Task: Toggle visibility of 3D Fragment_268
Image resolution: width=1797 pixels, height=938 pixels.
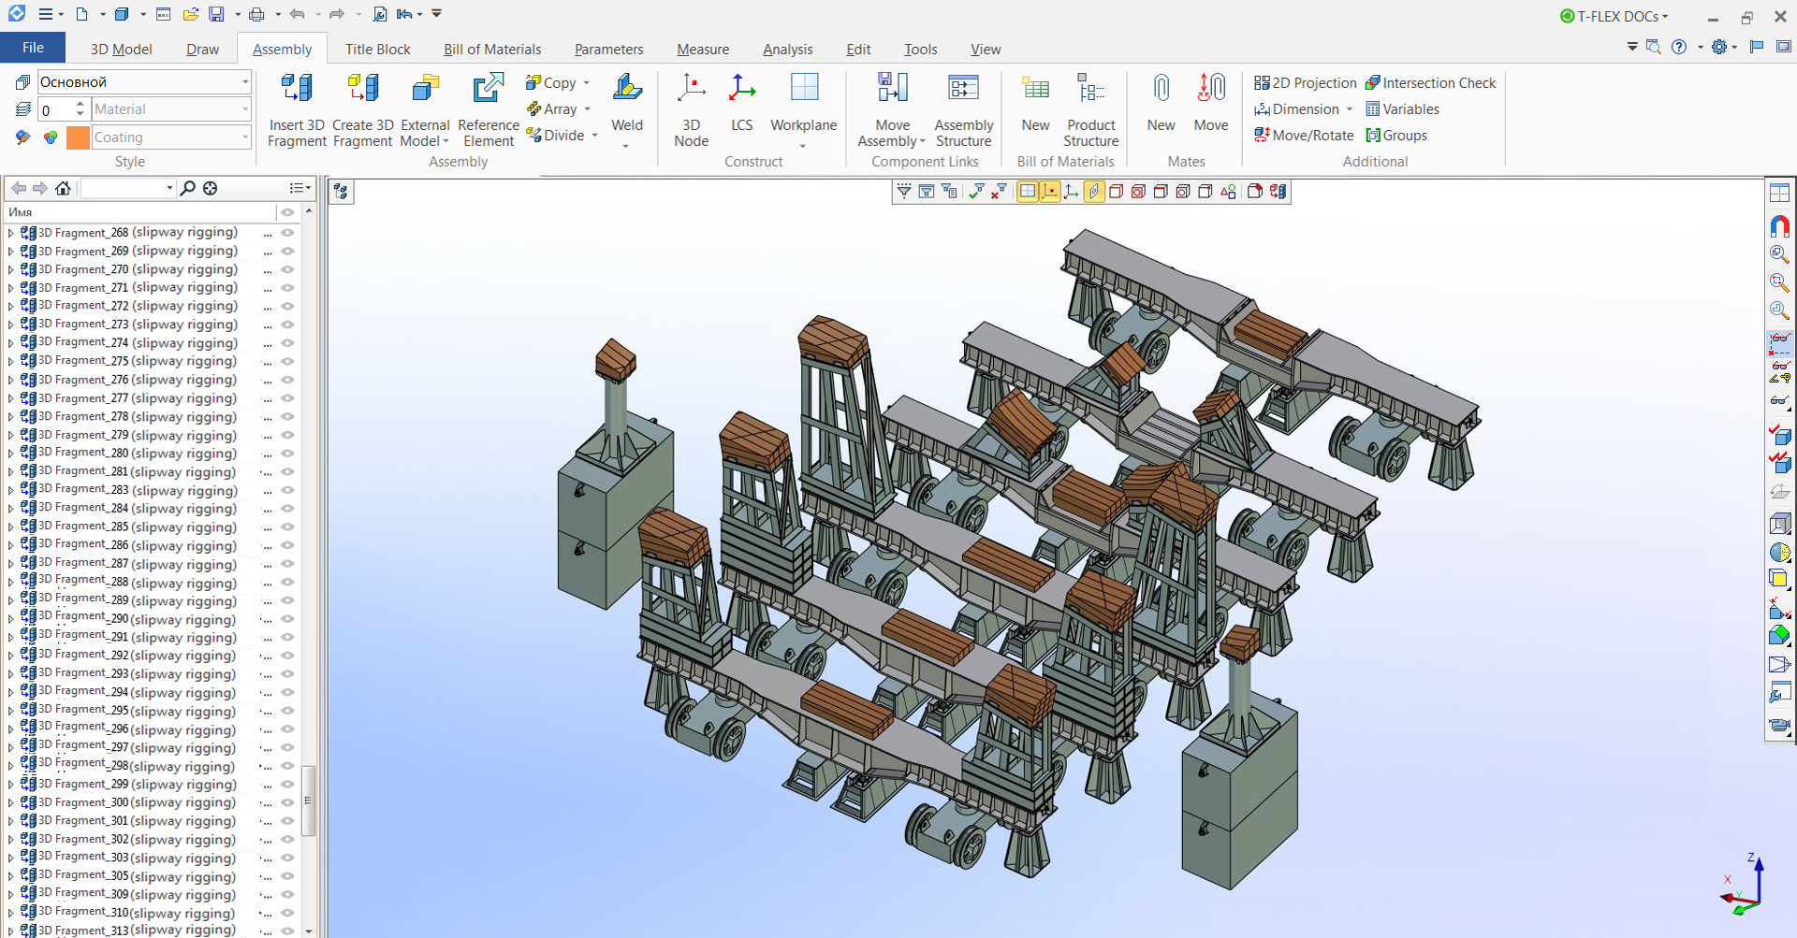Action: [x=287, y=233]
